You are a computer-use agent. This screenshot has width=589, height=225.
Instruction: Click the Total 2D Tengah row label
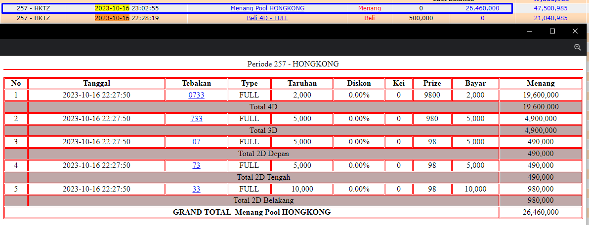[263, 177]
